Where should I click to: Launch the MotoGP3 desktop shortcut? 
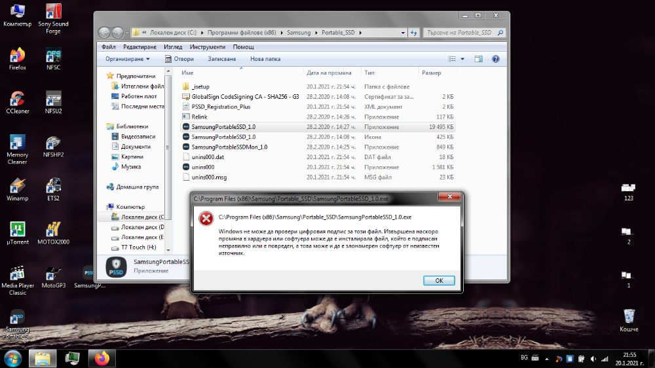click(53, 277)
